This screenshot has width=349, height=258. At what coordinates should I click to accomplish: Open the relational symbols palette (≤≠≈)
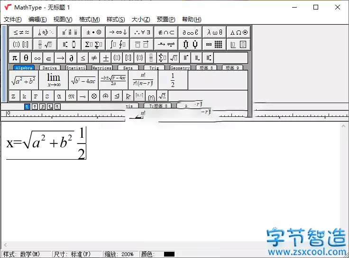[x=21, y=32]
